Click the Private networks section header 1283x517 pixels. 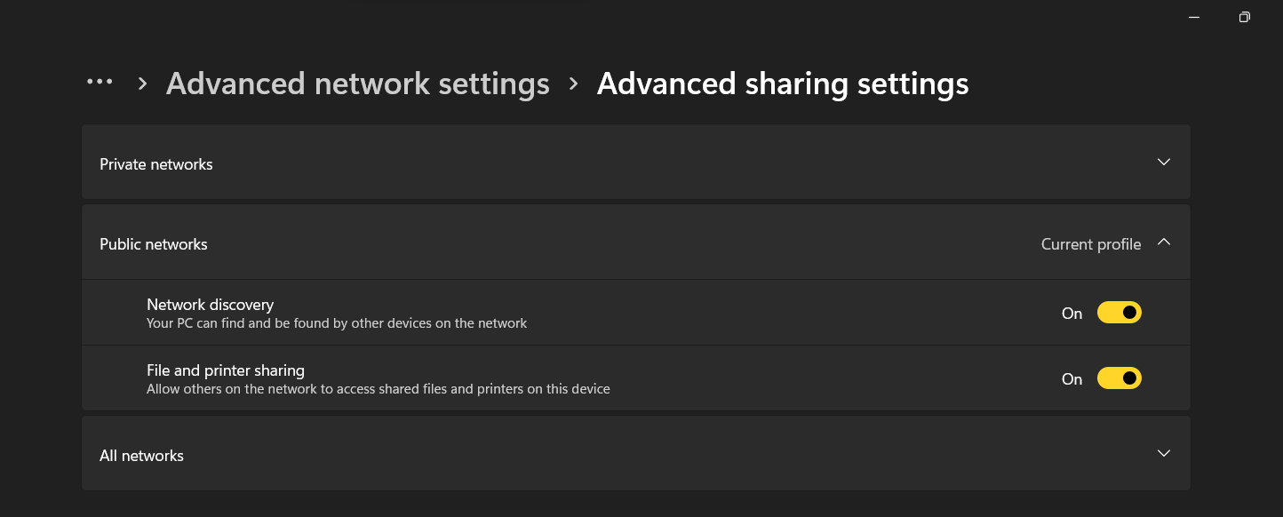[x=155, y=163]
